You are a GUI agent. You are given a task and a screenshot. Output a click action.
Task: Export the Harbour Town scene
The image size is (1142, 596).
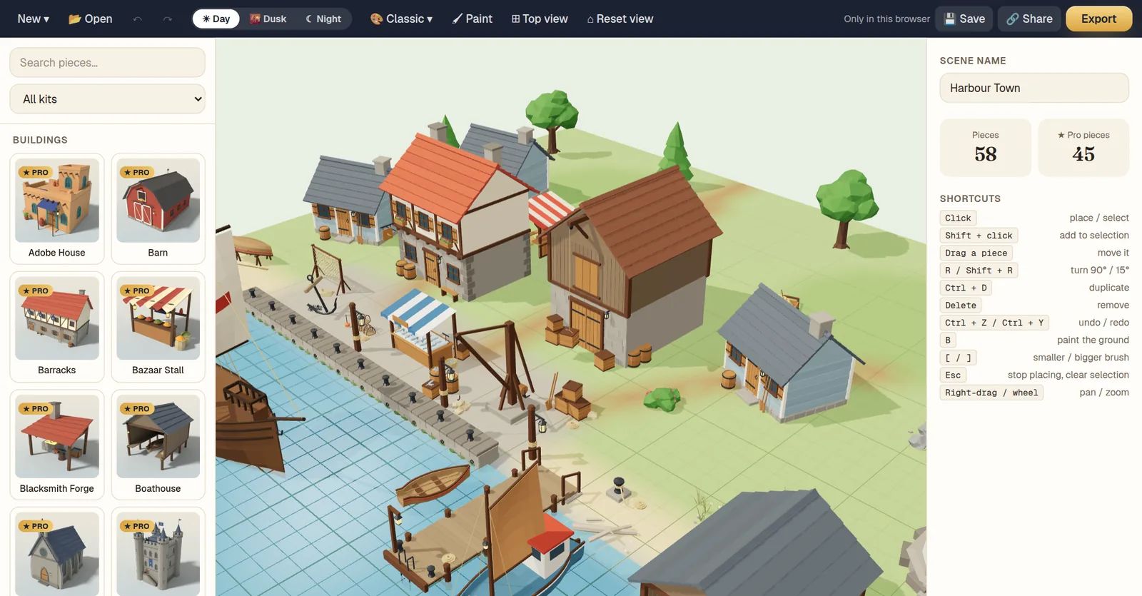1098,19
